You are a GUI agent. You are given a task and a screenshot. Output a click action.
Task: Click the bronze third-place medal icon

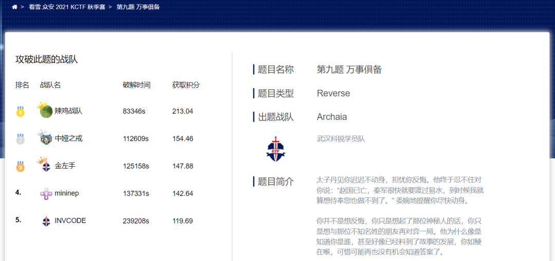point(20,167)
